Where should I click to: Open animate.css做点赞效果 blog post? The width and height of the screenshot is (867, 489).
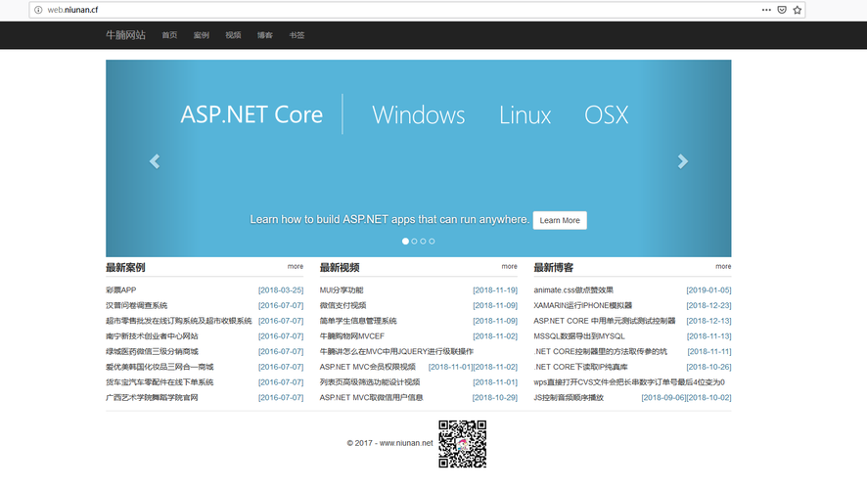[x=573, y=290]
